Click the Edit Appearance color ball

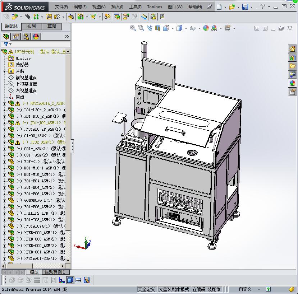(206, 28)
